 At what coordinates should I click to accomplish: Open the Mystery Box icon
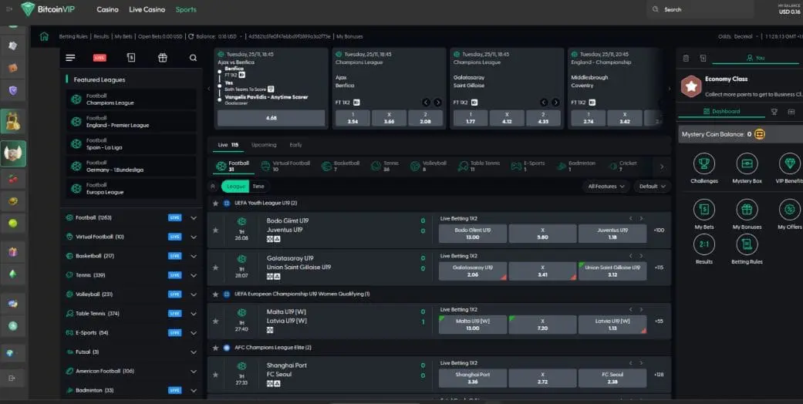click(746, 163)
